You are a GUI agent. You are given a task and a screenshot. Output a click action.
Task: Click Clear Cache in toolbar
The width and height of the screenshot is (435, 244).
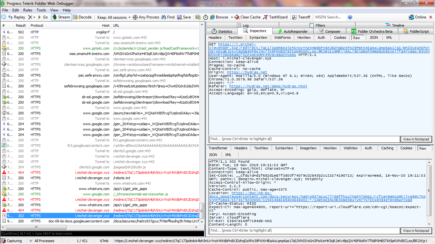coord(247,17)
